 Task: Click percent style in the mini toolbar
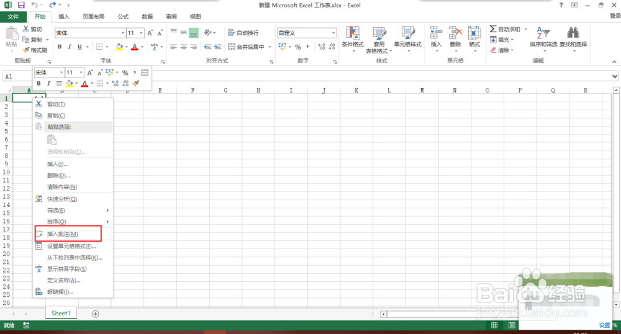pos(125,73)
